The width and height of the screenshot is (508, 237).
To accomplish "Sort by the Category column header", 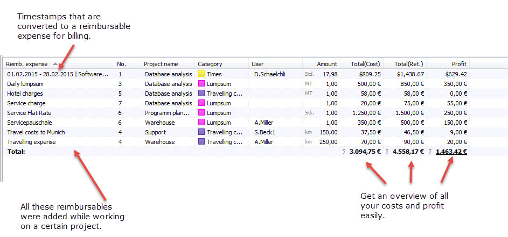I will point(210,64).
